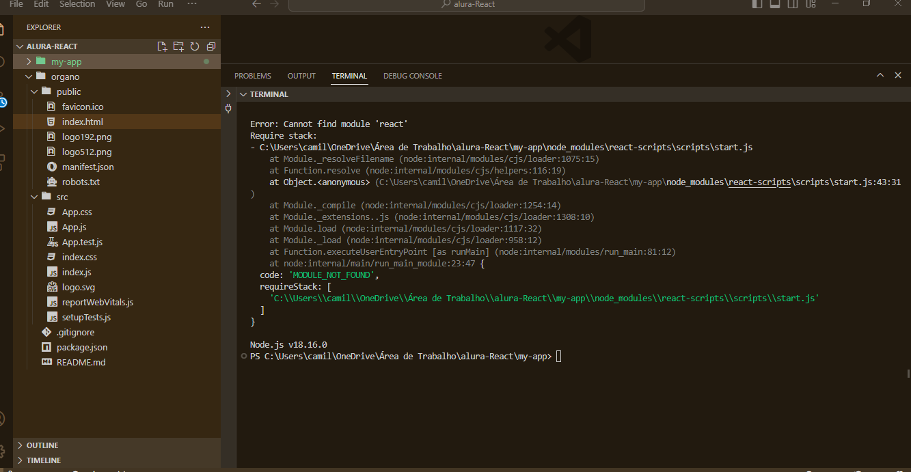
Task: Open the File menu
Action: point(16,4)
